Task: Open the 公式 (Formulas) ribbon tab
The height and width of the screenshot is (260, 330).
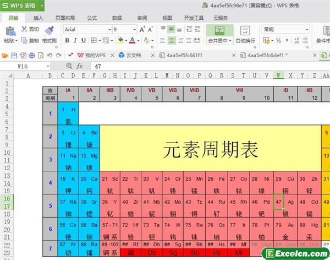Action: coord(92,18)
